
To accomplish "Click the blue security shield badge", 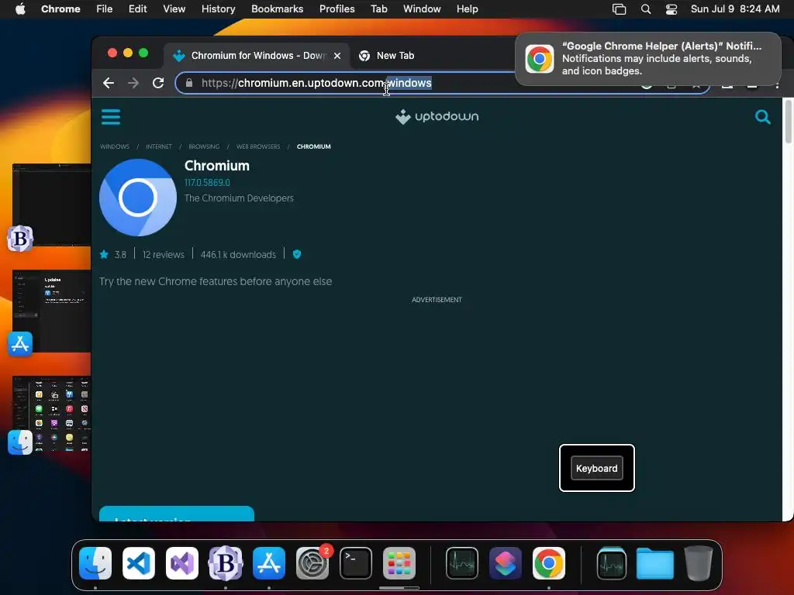I will [297, 254].
